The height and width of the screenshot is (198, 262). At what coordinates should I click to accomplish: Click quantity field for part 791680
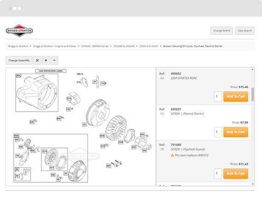click(218, 174)
